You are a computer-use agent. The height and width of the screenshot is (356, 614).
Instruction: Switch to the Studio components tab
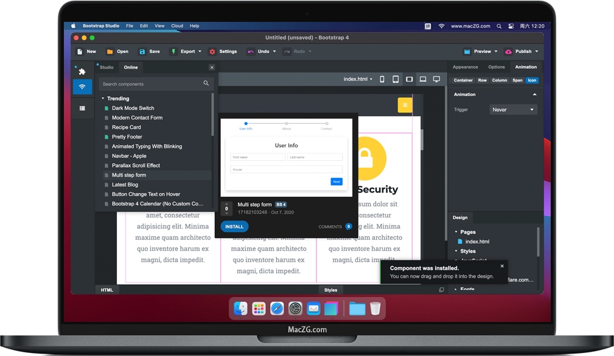[x=106, y=67]
